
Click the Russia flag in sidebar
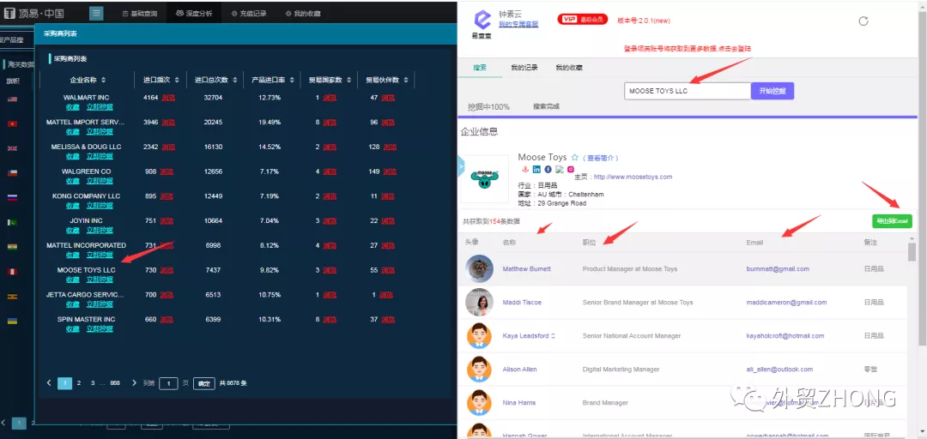point(12,197)
